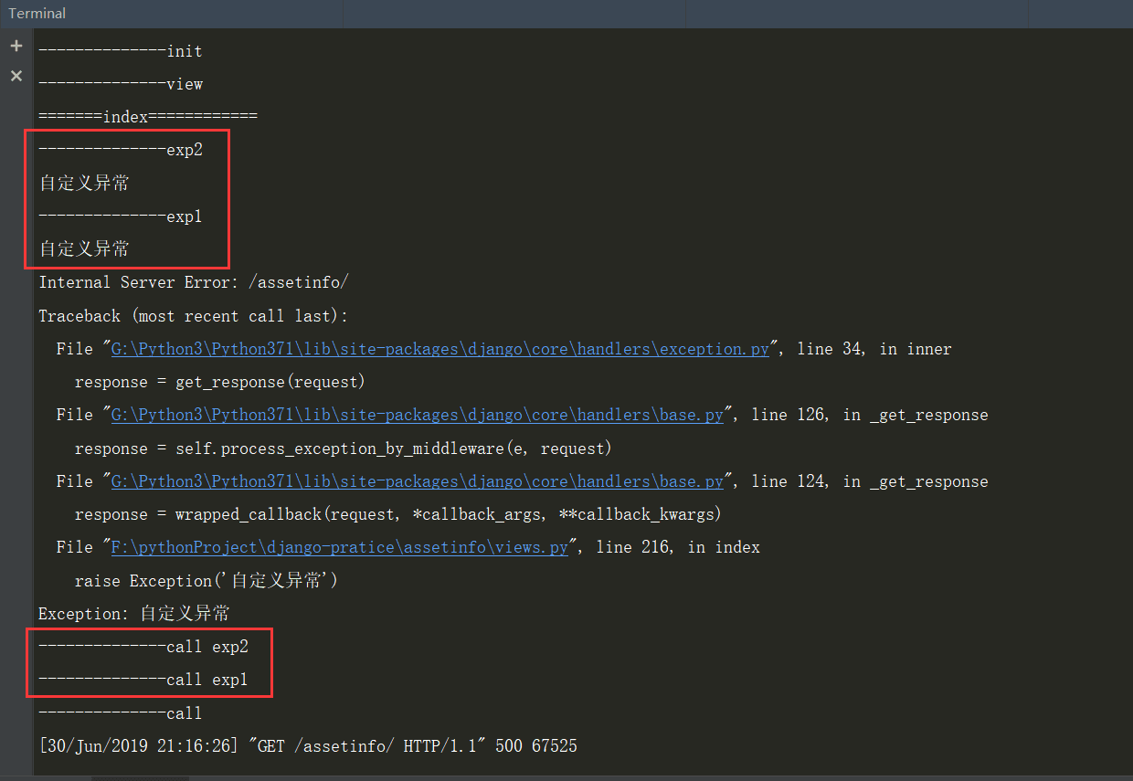The height and width of the screenshot is (781, 1133).
Task: Click '自定义异常' text under exp2
Action: [x=84, y=184]
